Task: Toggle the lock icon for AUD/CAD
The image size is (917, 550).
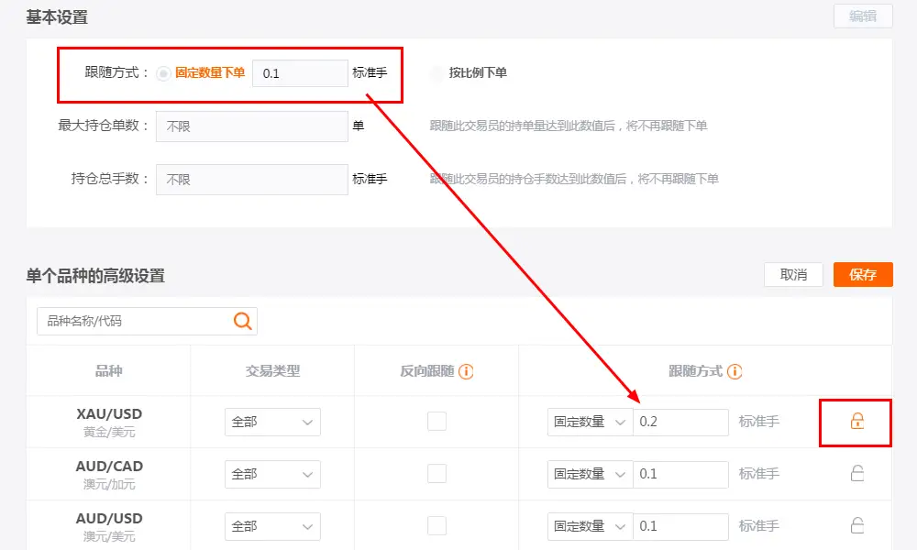Action: pyautogui.click(x=856, y=473)
